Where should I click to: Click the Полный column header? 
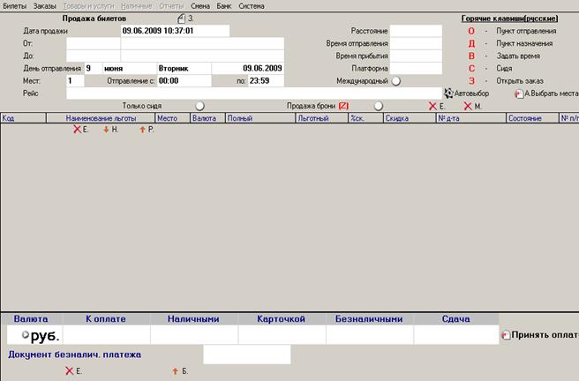pyautogui.click(x=260, y=118)
